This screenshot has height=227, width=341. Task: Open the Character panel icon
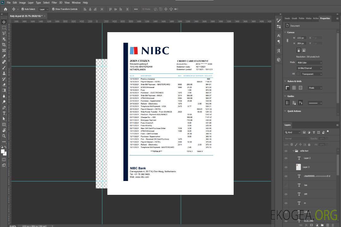point(279,36)
